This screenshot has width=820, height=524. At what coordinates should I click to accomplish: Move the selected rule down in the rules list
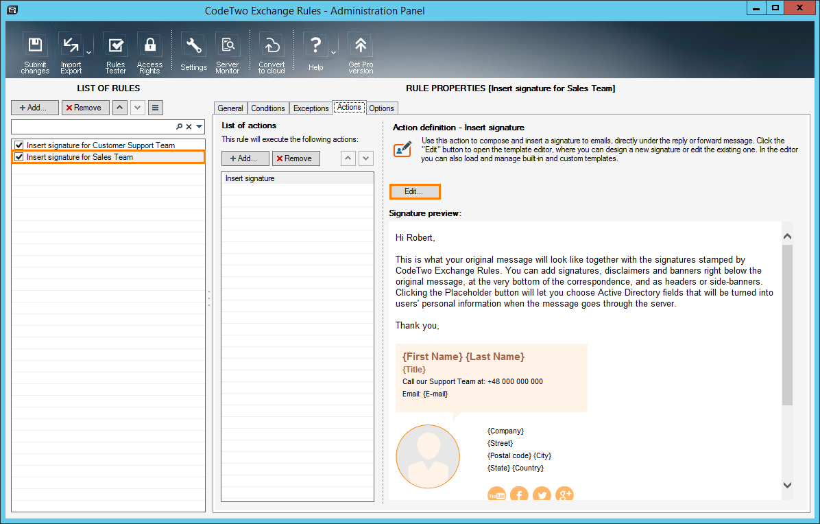pyautogui.click(x=138, y=108)
